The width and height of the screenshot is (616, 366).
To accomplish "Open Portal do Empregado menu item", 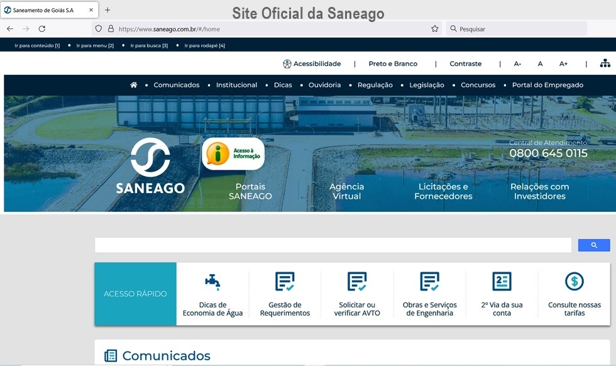I will point(547,85).
